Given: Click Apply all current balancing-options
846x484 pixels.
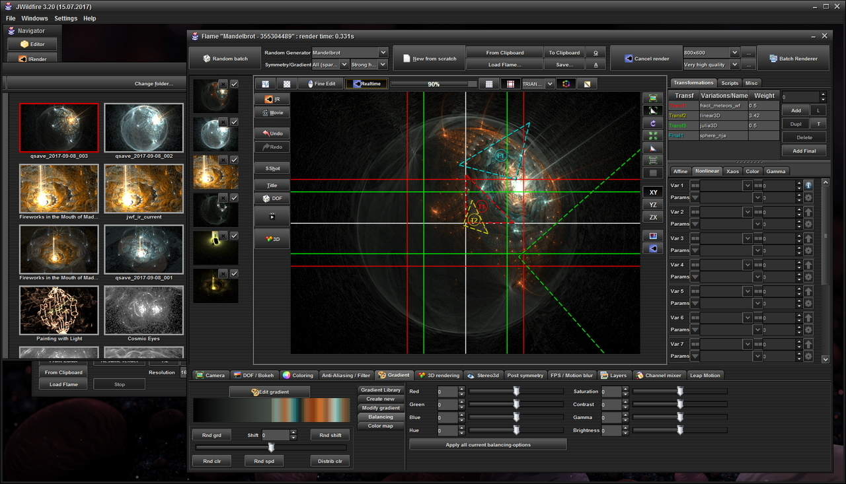Looking at the screenshot, I should point(488,445).
